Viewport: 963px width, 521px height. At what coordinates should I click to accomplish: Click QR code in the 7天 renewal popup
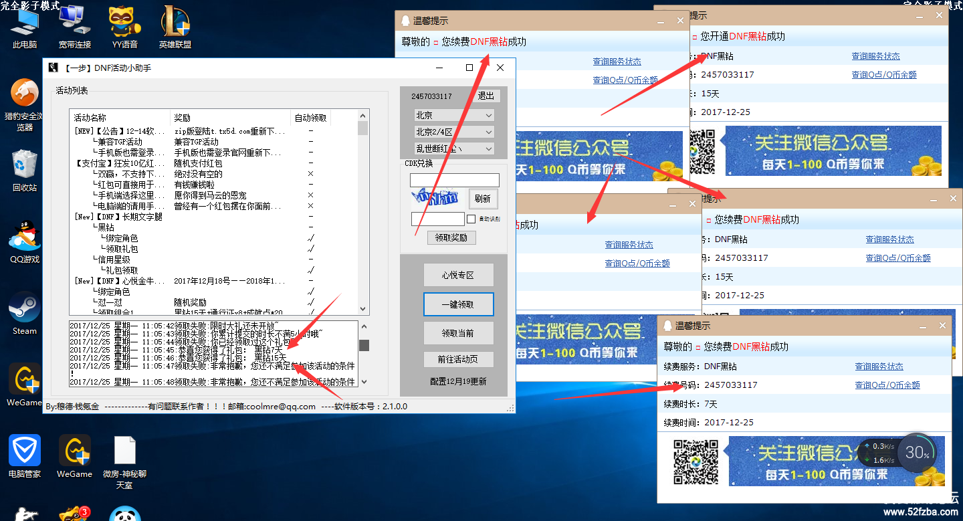(x=695, y=461)
